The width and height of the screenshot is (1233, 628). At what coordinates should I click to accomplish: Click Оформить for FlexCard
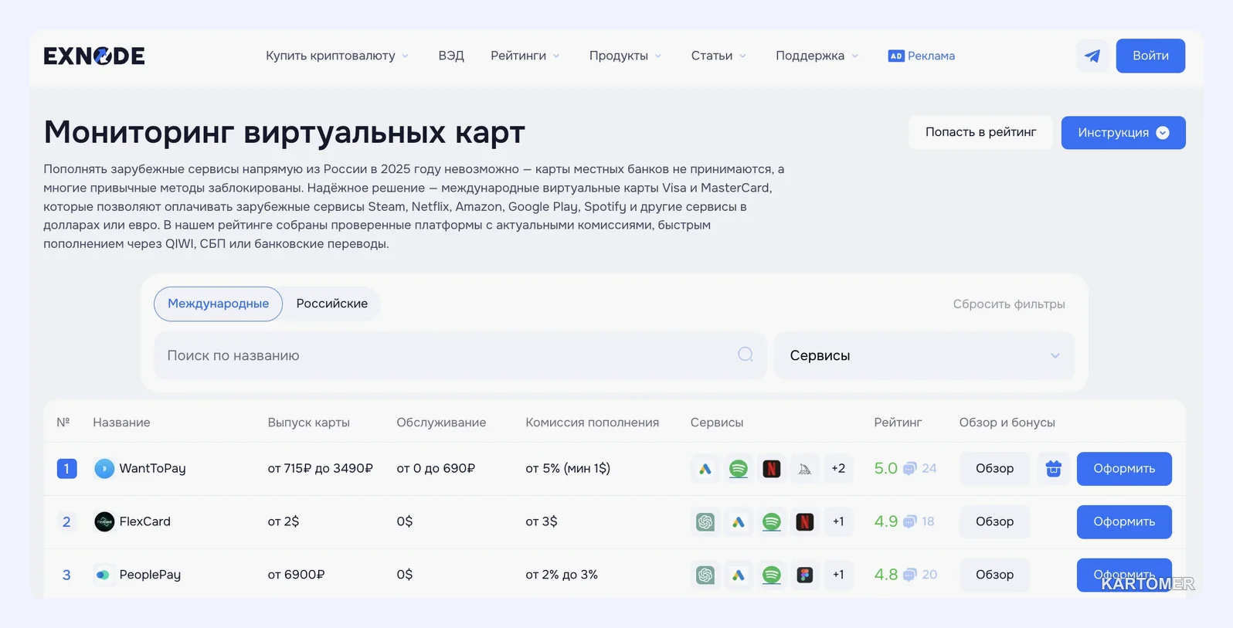[1124, 521]
